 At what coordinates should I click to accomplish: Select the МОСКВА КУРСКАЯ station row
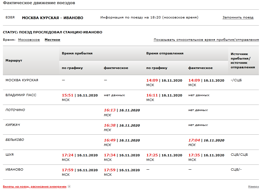pos(22,80)
